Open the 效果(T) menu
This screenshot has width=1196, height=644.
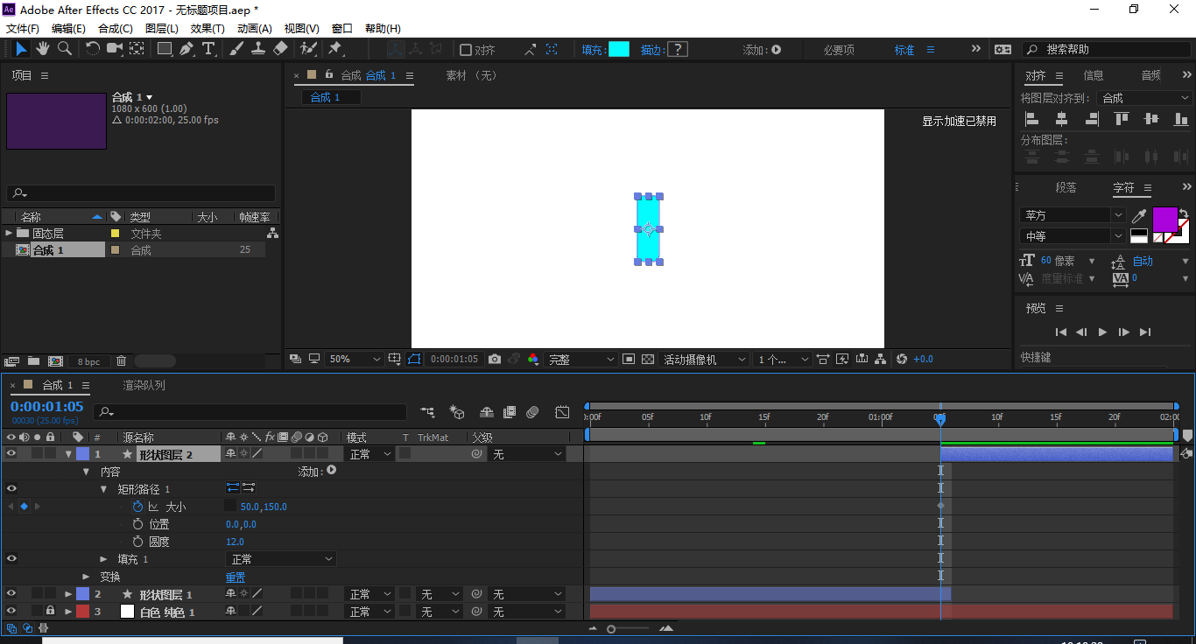(208, 29)
